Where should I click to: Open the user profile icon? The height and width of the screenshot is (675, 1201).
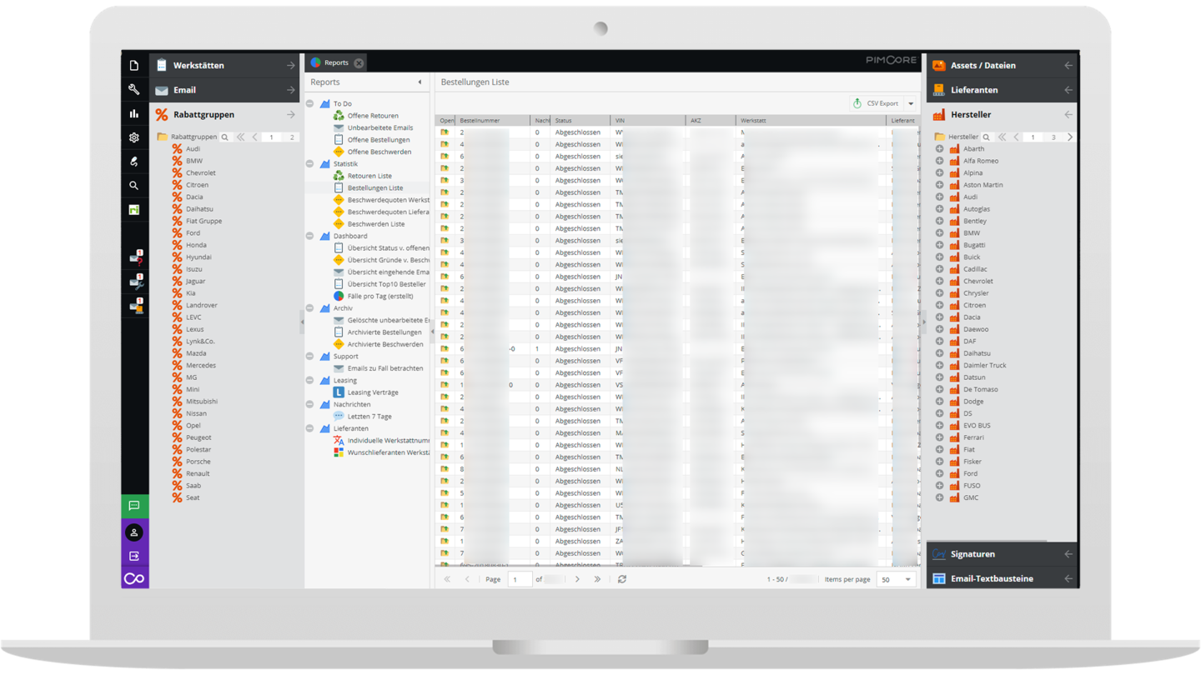point(134,532)
